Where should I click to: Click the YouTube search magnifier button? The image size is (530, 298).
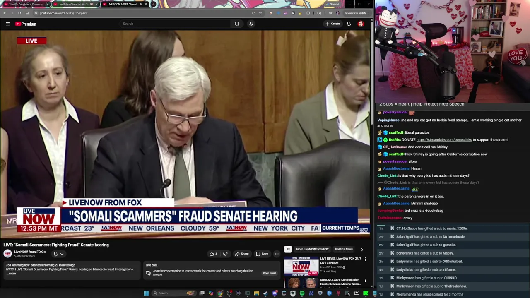pos(237,24)
